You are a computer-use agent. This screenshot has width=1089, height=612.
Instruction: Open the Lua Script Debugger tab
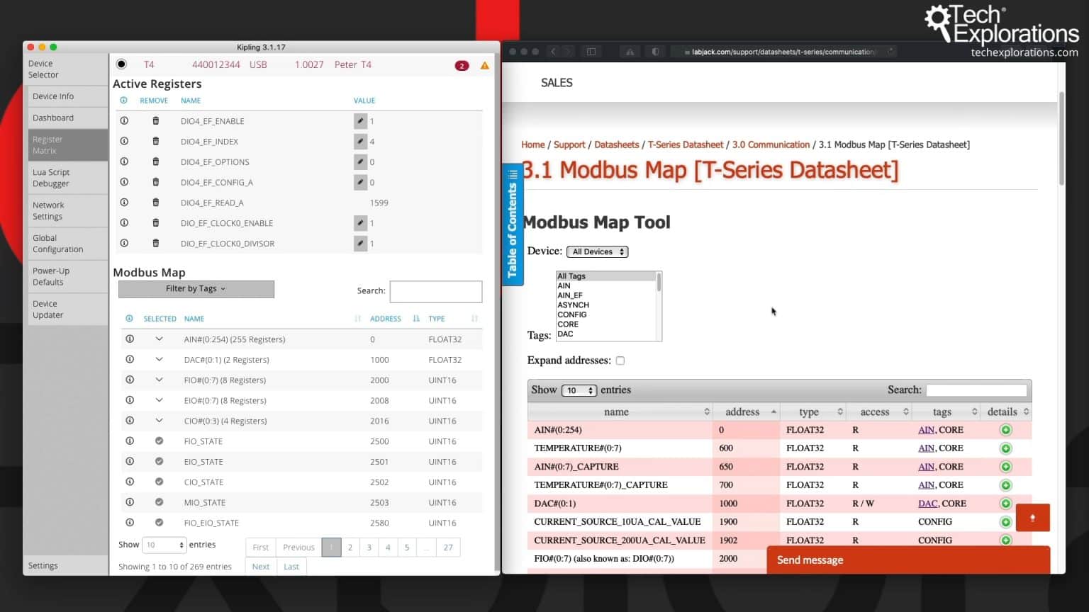pyautogui.click(x=68, y=178)
